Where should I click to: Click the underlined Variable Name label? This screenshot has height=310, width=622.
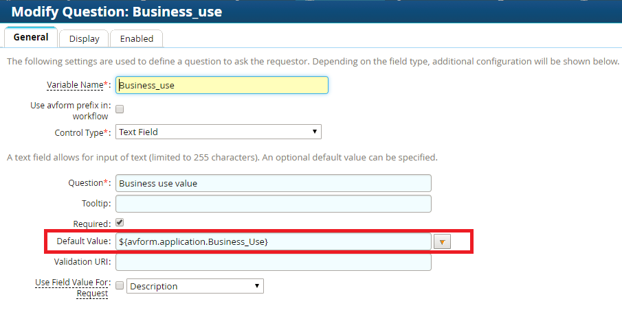tap(74, 85)
